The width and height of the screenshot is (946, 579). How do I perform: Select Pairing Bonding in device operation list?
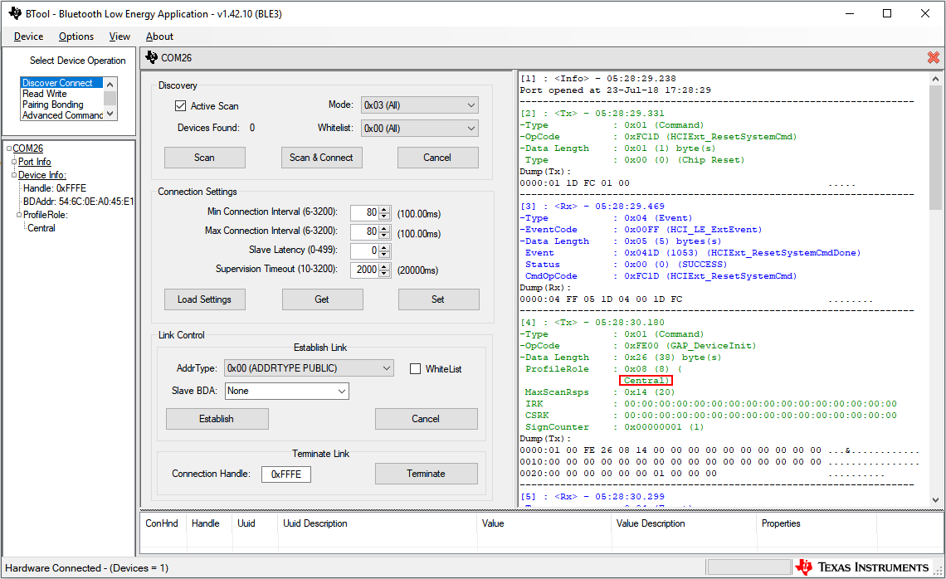[x=53, y=105]
